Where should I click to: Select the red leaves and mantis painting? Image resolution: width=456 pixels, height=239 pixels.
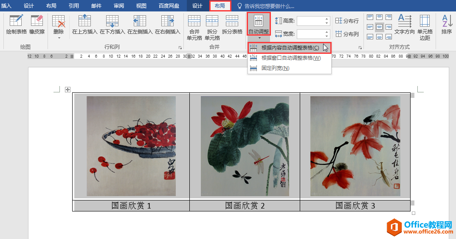pyautogui.click(x=355, y=146)
